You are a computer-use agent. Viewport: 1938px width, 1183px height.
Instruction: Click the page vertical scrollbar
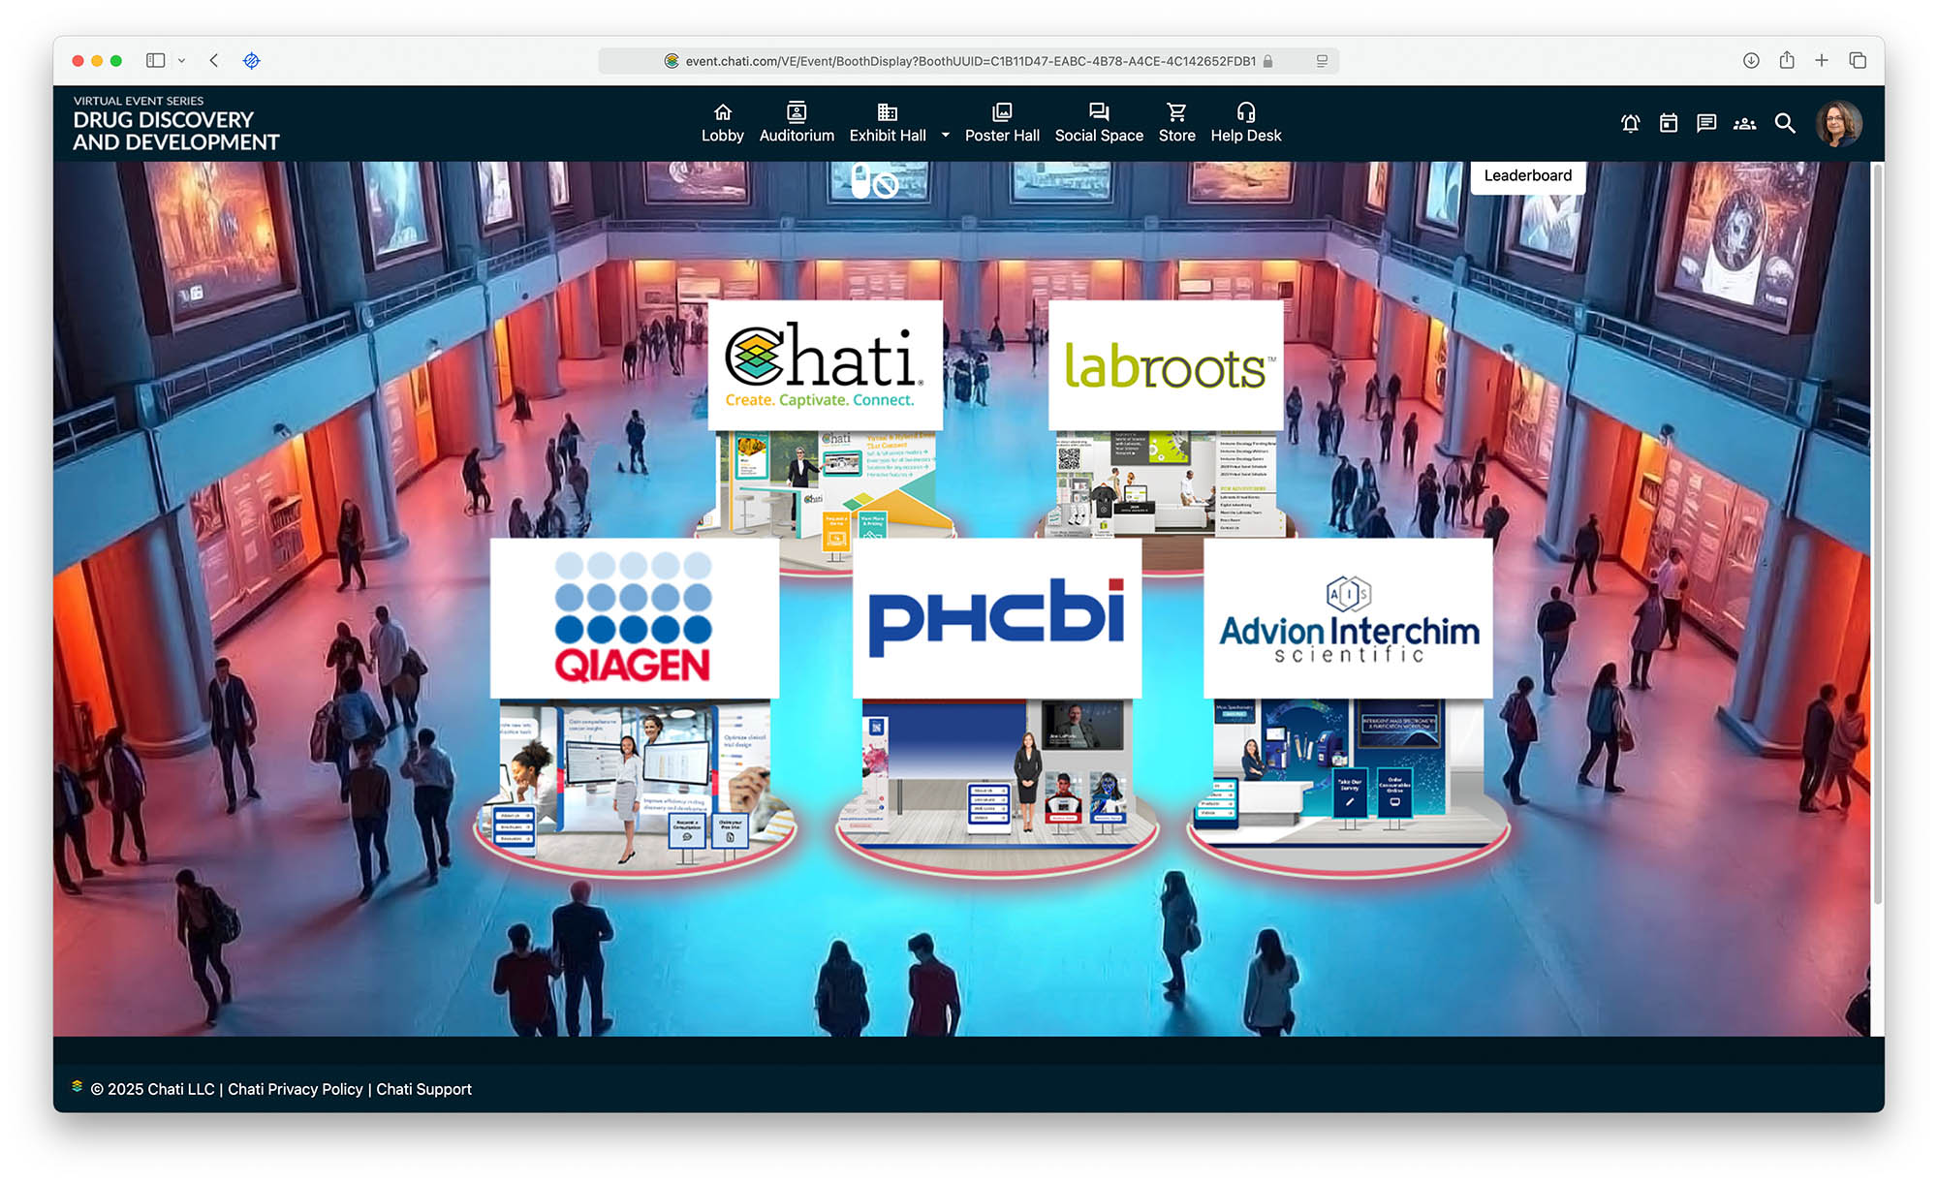1877,533
